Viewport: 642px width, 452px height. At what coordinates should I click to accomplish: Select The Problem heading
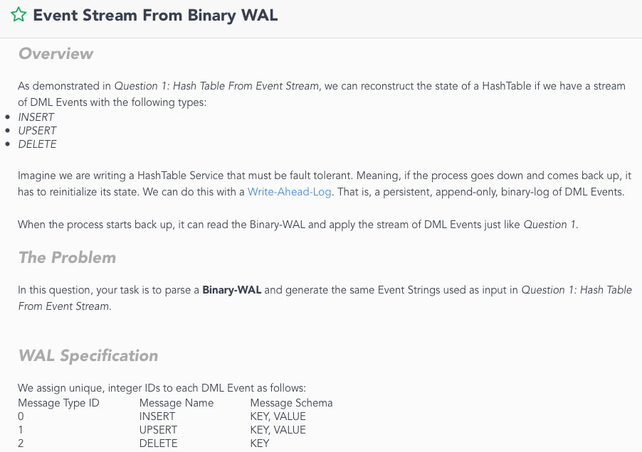coord(67,257)
